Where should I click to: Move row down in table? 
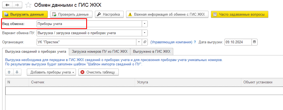click(x=17, y=72)
